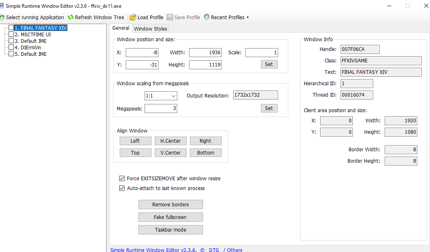Image resolution: width=430 pixels, height=252 pixels.
Task: Align window to Top
Action: pyautogui.click(x=135, y=153)
